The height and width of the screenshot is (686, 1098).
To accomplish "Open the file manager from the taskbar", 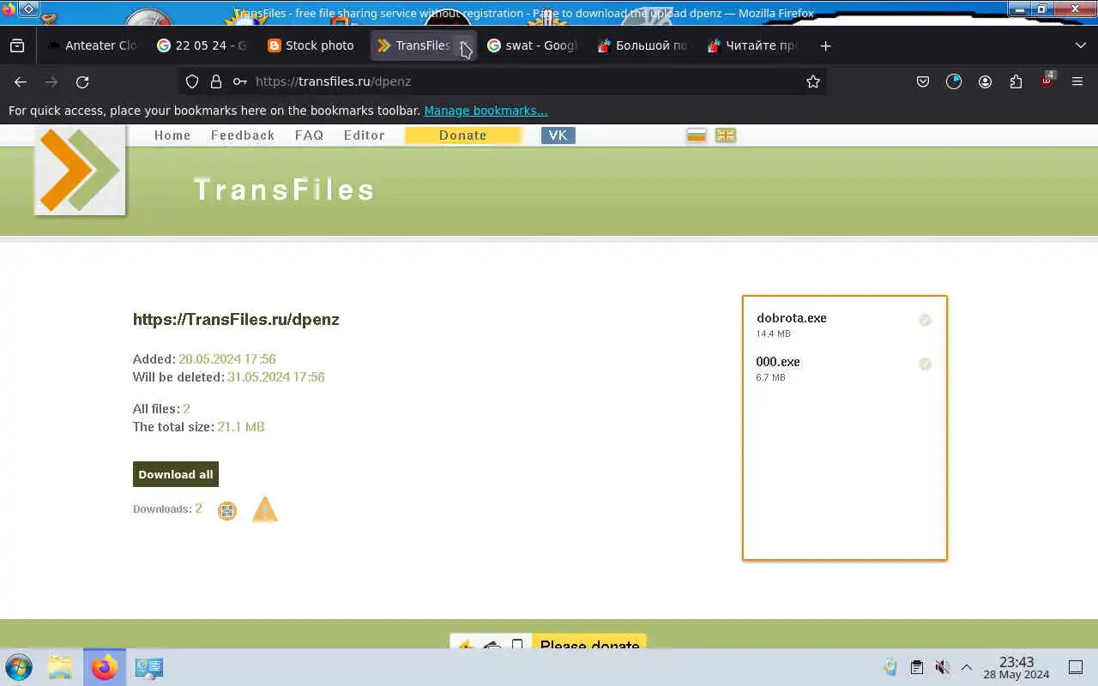I will click(60, 667).
